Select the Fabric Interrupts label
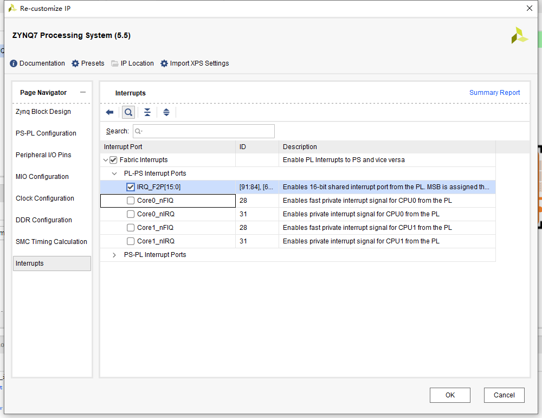This screenshot has height=418, width=542. coord(144,160)
